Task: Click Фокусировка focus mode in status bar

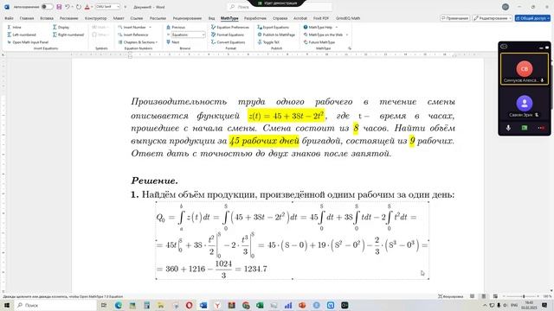Action: pos(450,296)
